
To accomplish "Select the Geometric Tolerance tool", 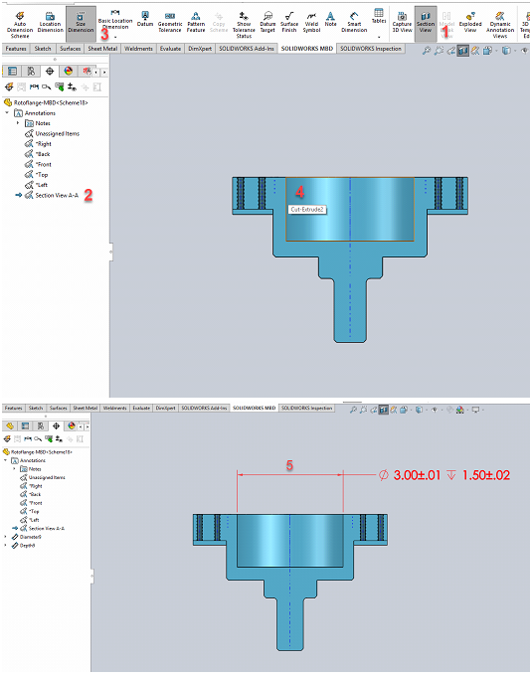I will (170, 23).
